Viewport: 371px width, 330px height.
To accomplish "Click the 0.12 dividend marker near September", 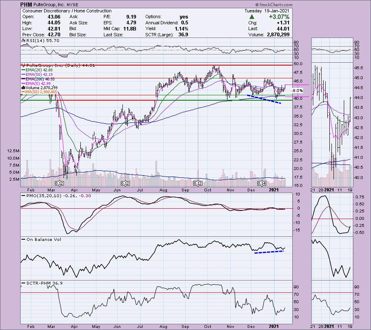I will click(x=198, y=183).
